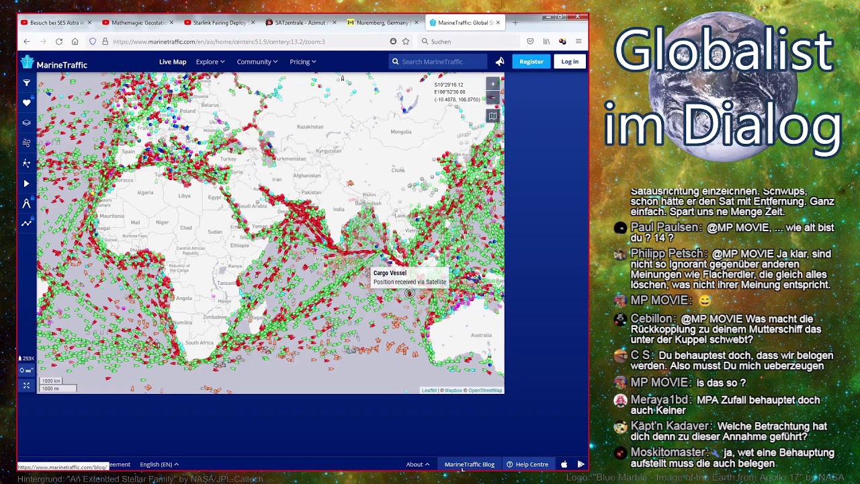Open the English (EN) language selector
The width and height of the screenshot is (860, 484).
coord(159,465)
